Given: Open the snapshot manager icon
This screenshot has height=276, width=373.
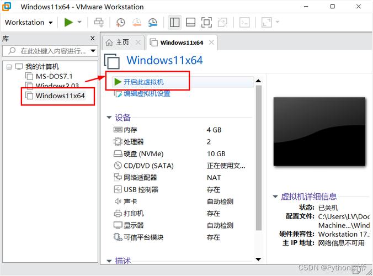Looking at the screenshot, I should point(153,23).
